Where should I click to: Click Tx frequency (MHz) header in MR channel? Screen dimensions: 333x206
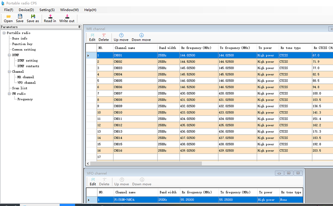pos(237,48)
